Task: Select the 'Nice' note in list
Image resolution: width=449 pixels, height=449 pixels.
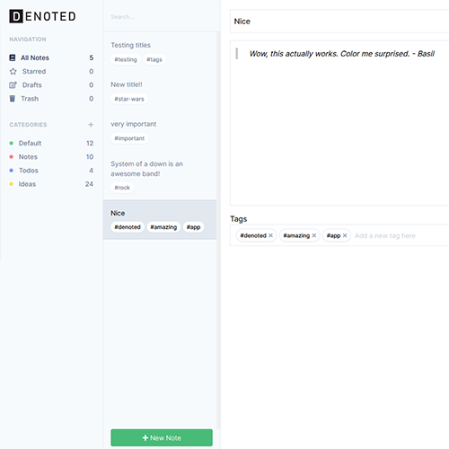Action: [x=160, y=220]
